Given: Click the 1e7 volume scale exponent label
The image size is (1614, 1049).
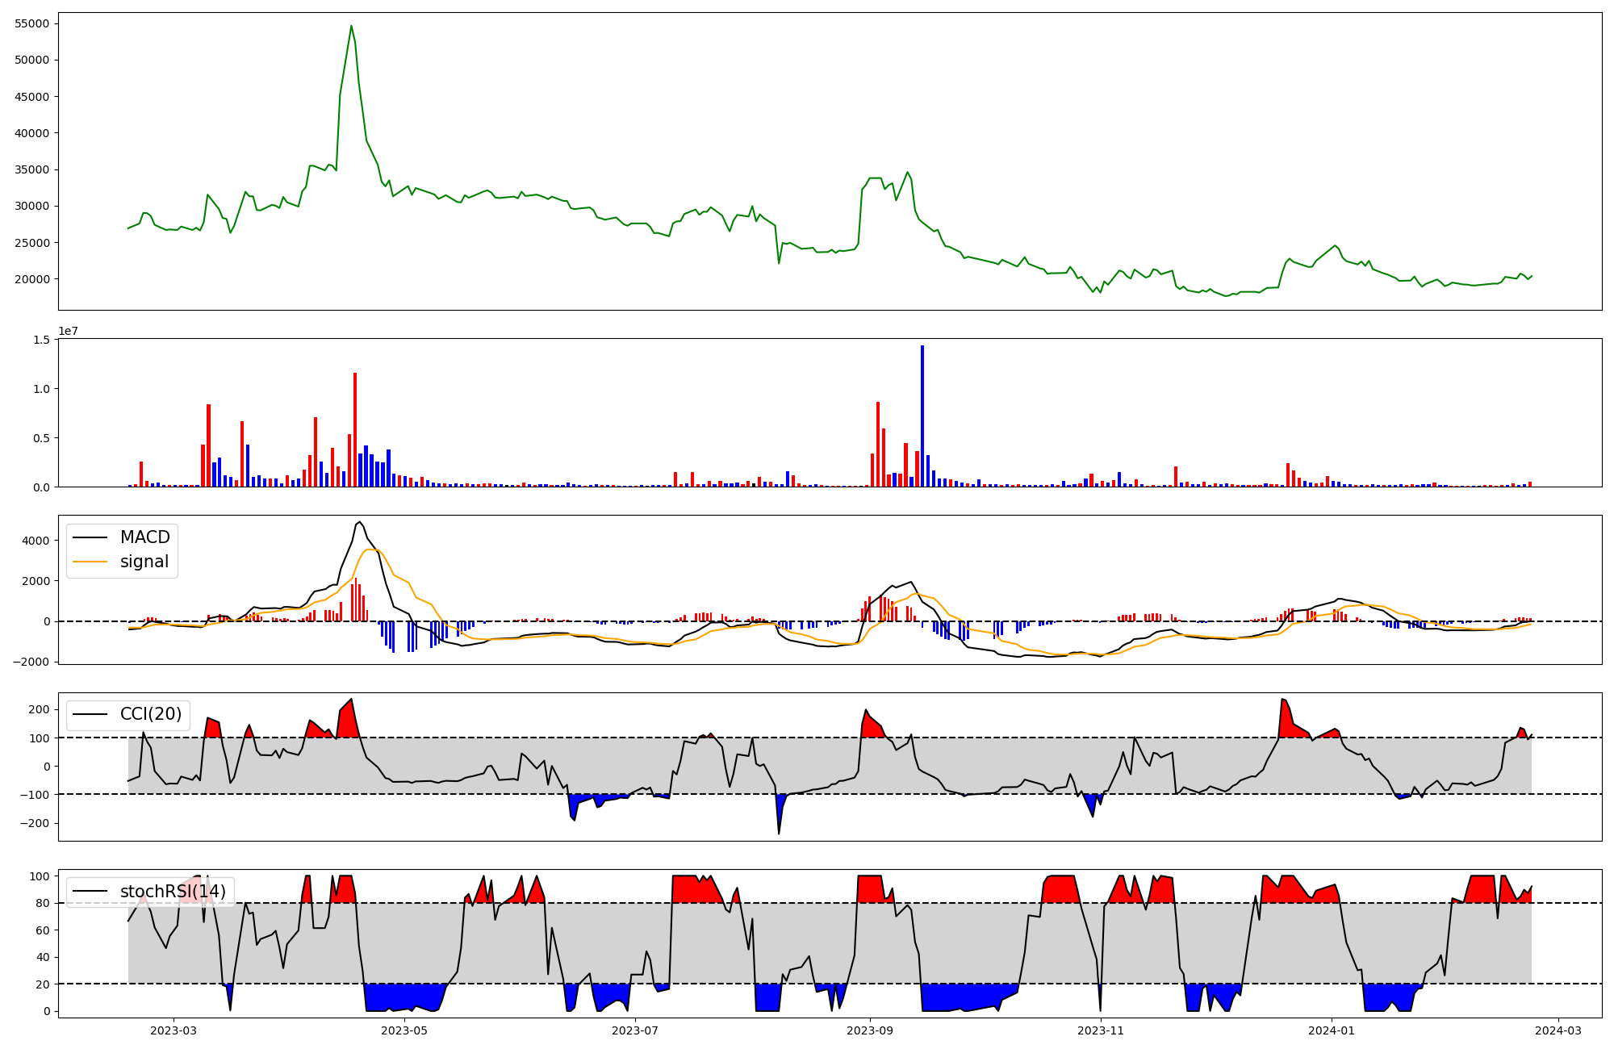Looking at the screenshot, I should pyautogui.click(x=68, y=332).
